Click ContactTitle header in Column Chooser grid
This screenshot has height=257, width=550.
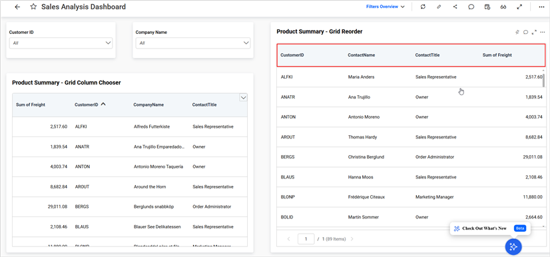[204, 105]
